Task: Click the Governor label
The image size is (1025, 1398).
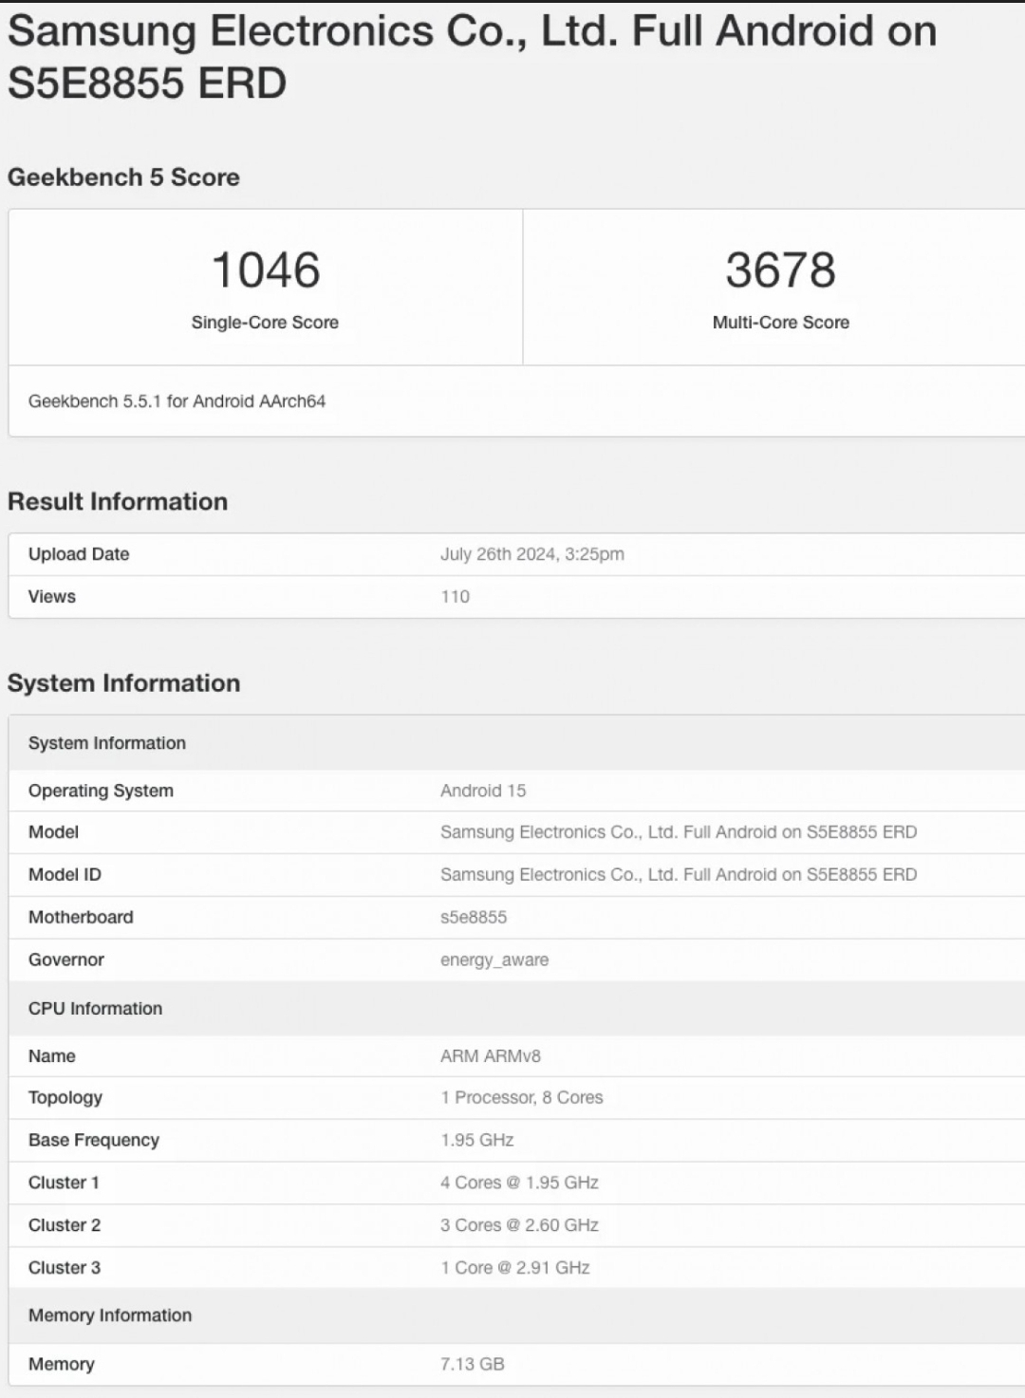Action: [66, 960]
